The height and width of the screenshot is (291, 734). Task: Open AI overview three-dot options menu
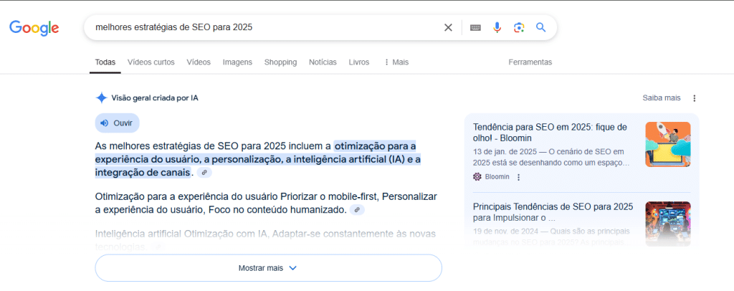point(694,98)
